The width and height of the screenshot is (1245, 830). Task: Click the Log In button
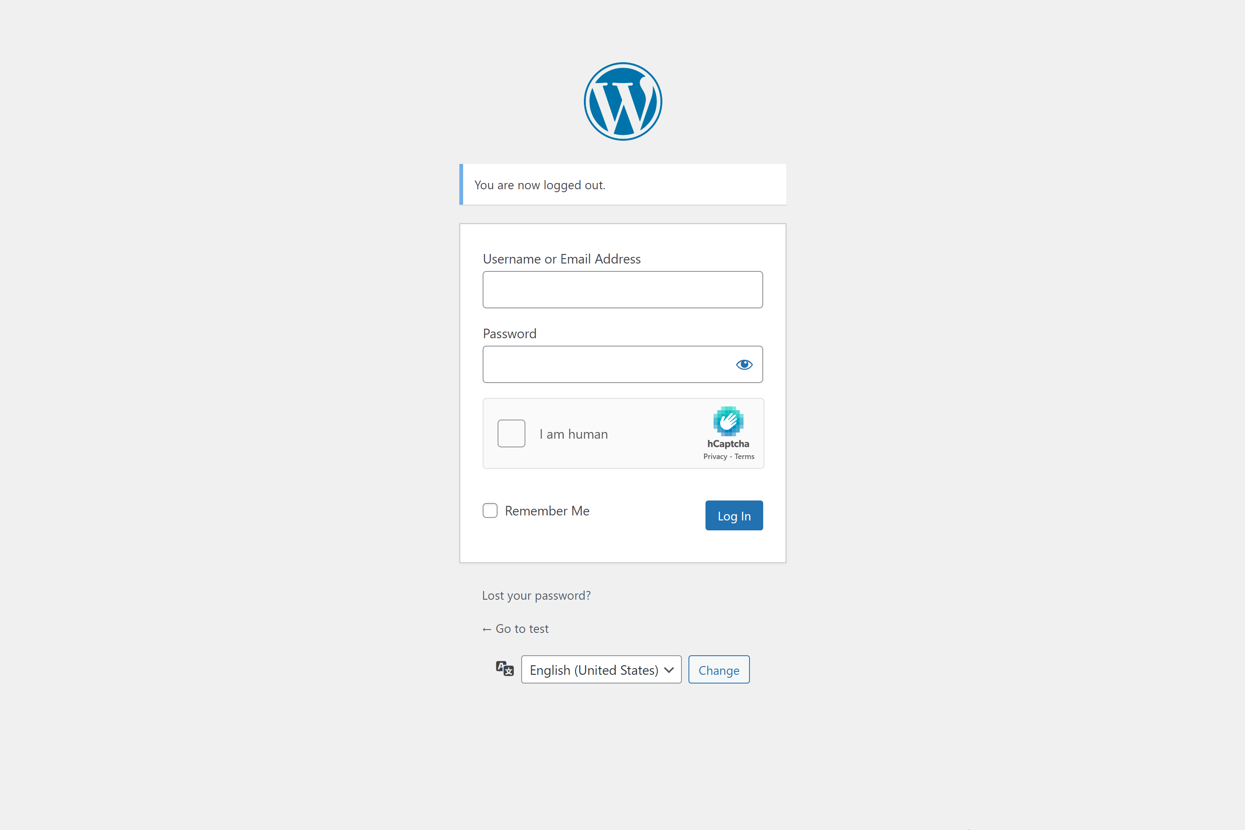[734, 515]
